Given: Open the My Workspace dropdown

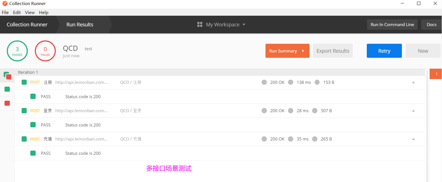Looking at the screenshot, I should click(x=222, y=25).
